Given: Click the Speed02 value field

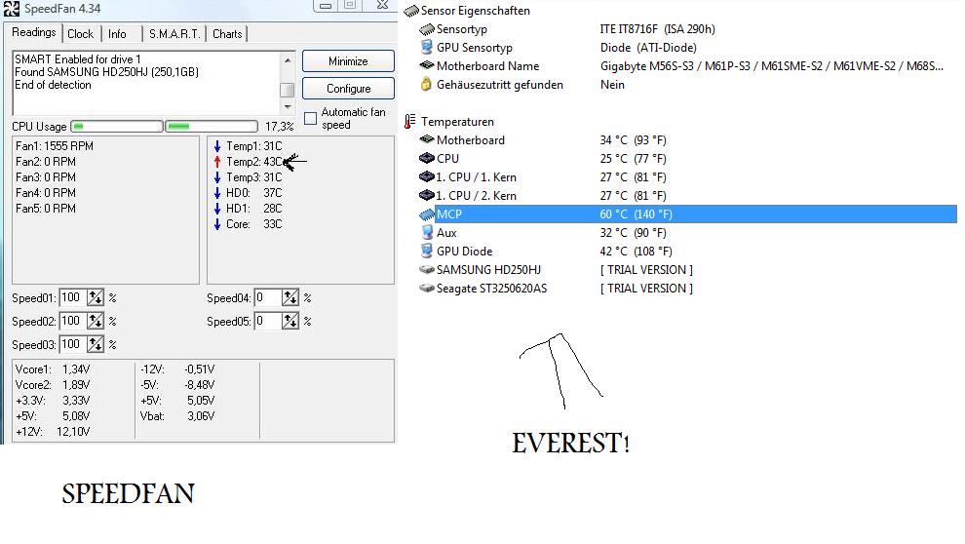Looking at the screenshot, I should 73,321.
